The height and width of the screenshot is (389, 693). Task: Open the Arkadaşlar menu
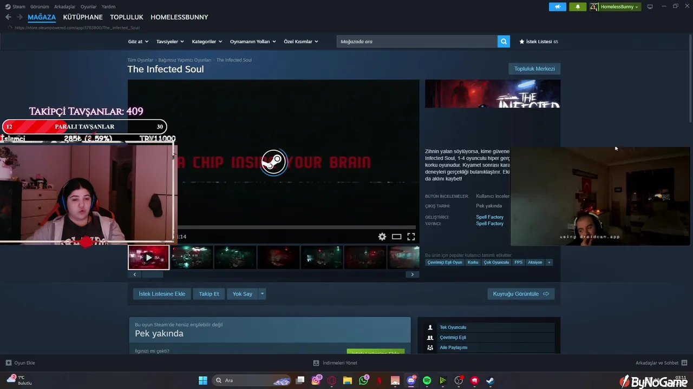click(65, 6)
